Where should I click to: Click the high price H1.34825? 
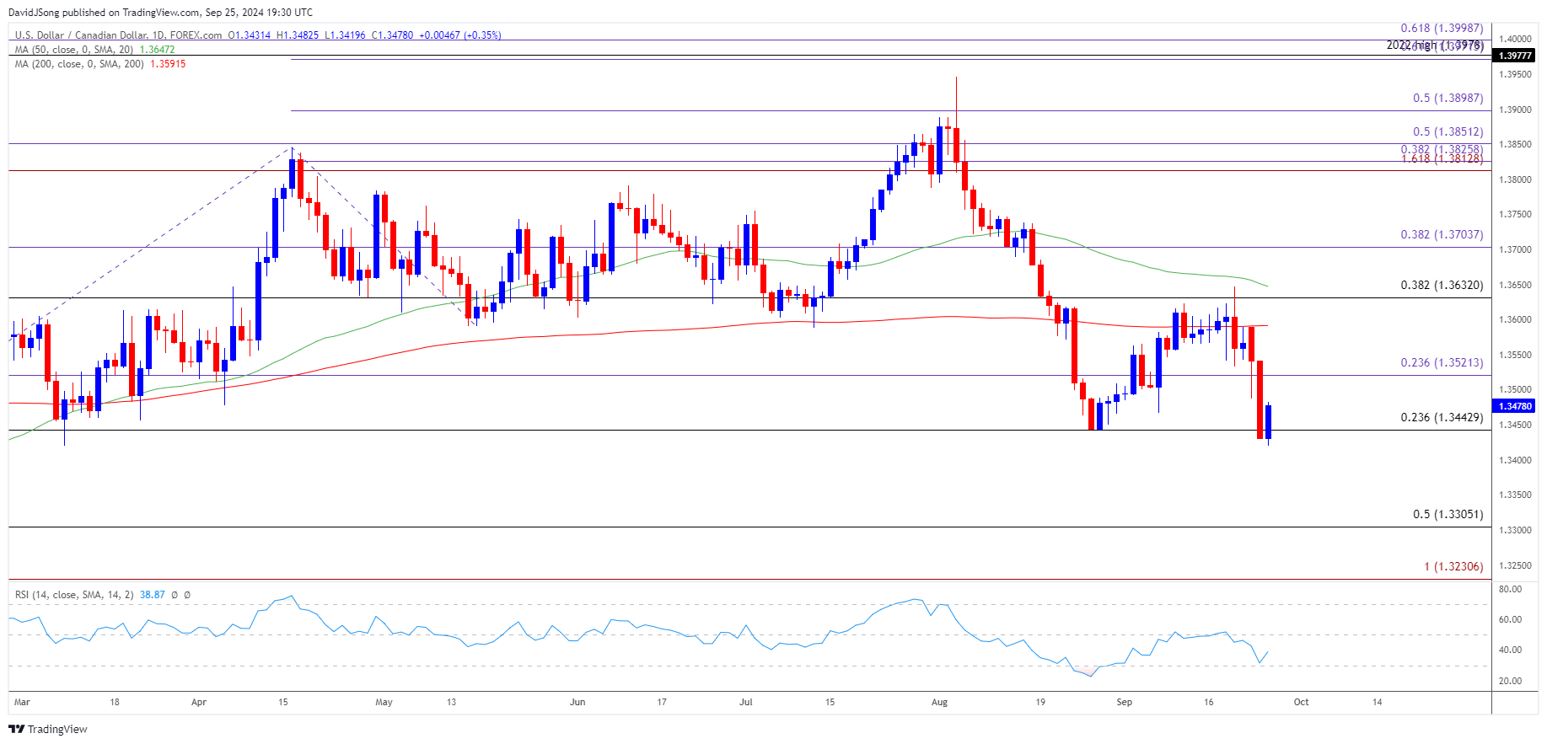click(x=298, y=35)
